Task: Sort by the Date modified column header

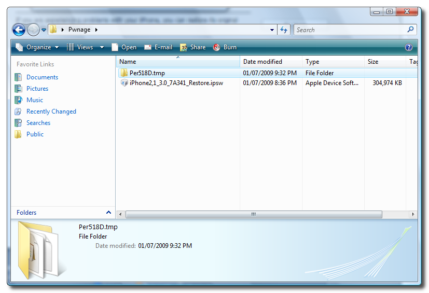Action: coord(263,62)
